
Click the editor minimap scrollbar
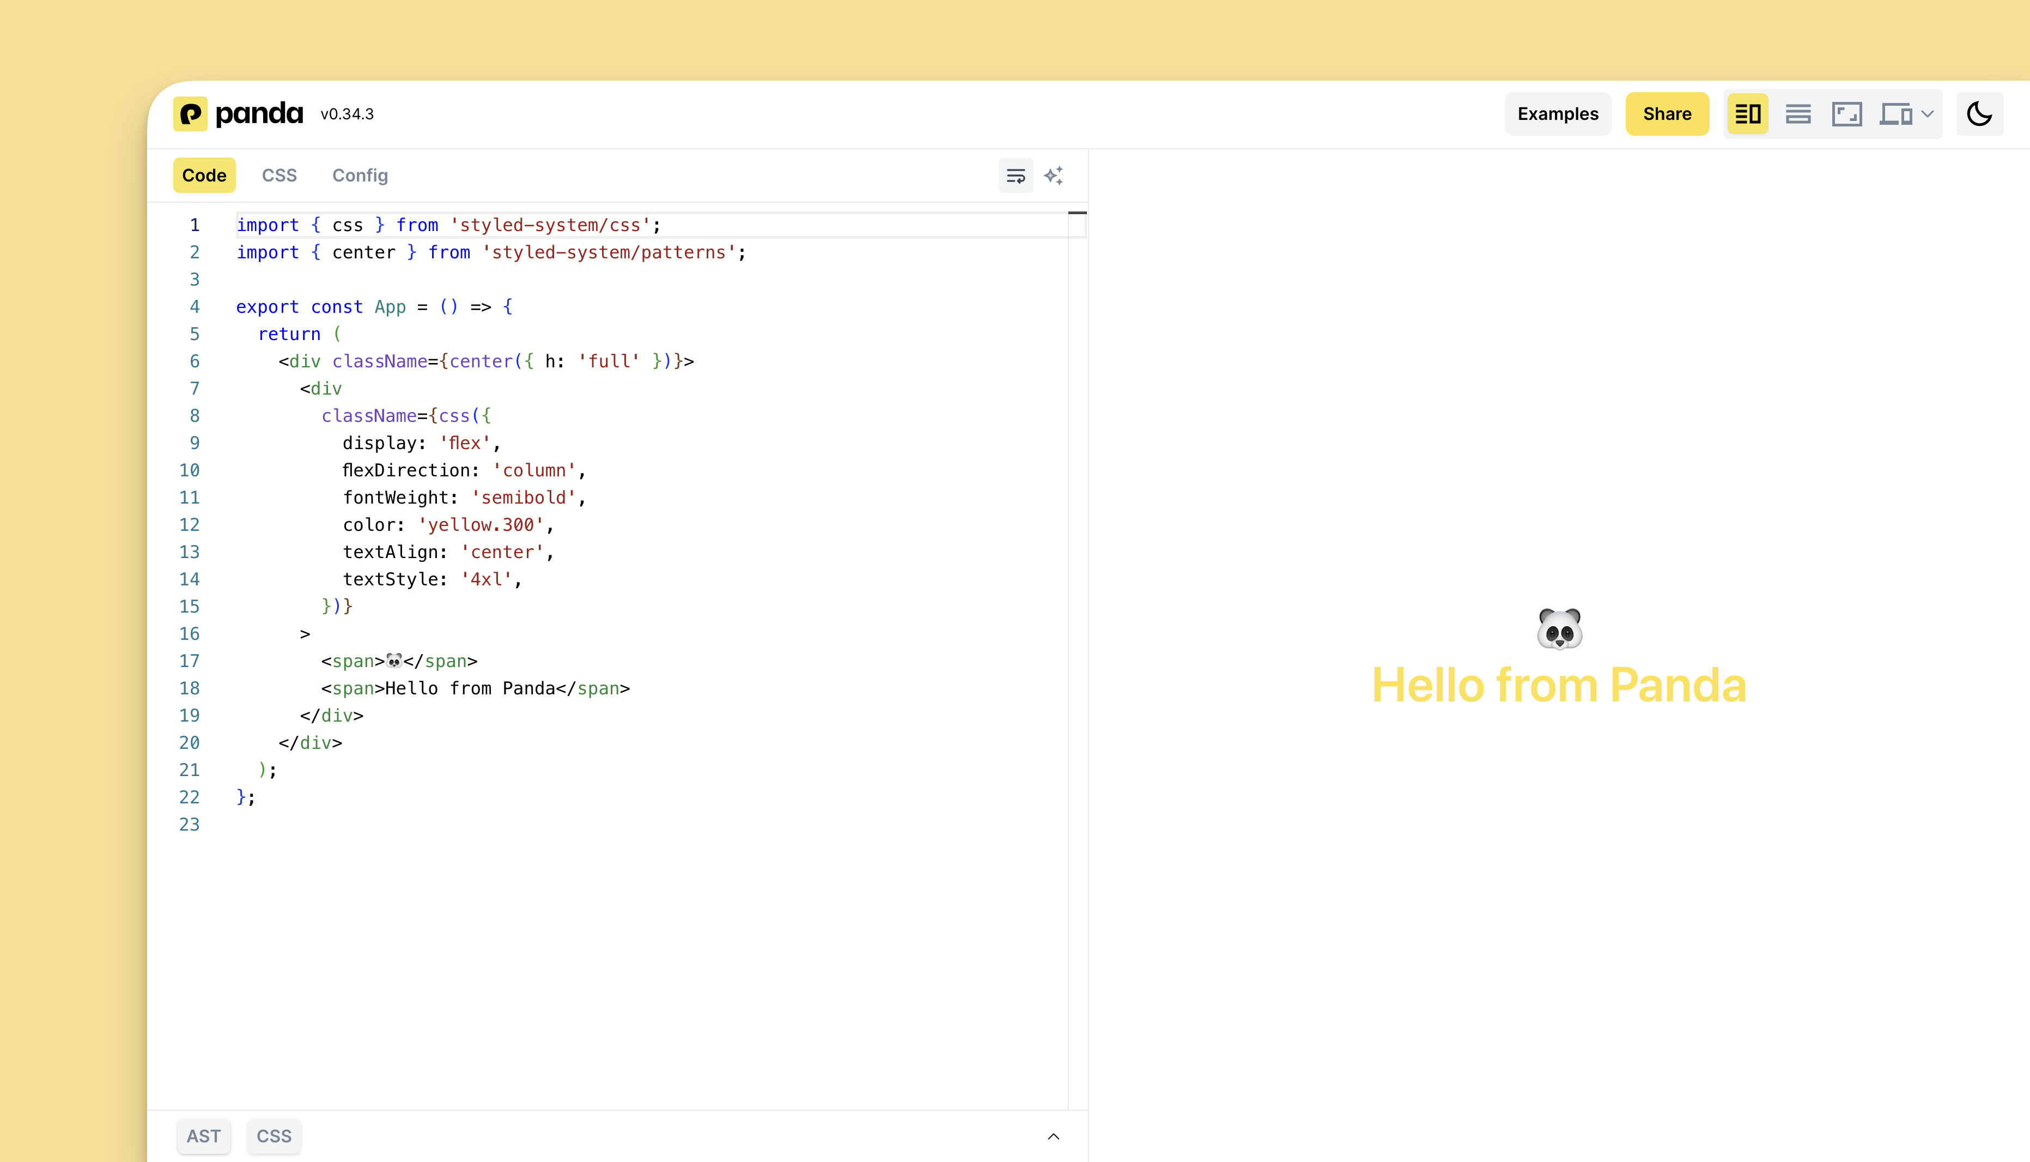pos(1077,660)
